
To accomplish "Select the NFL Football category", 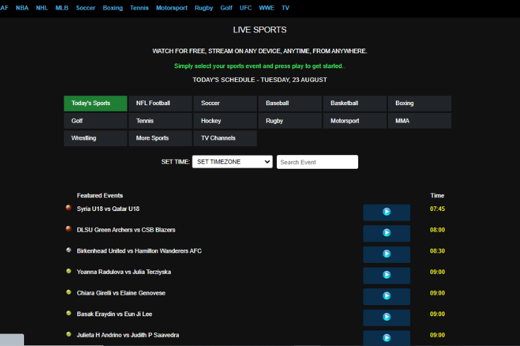I will tap(160, 103).
